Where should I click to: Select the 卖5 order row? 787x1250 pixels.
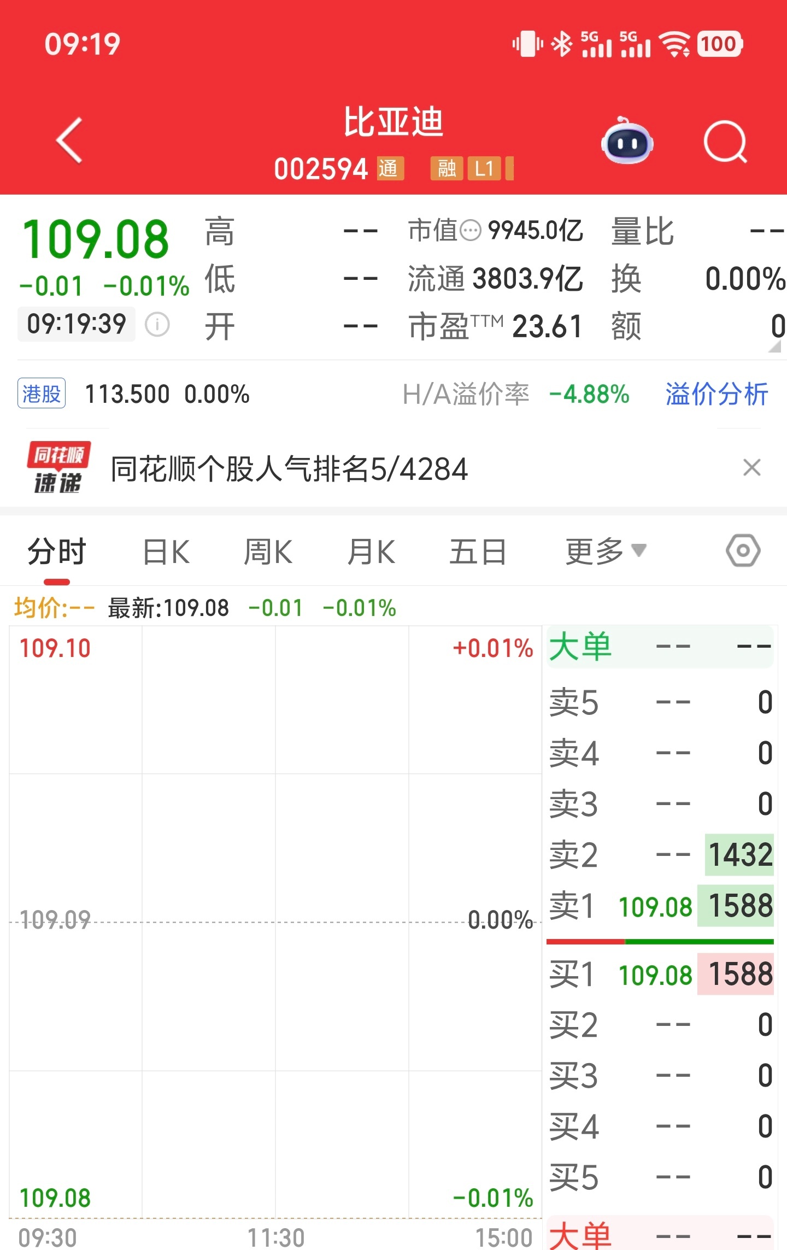click(x=660, y=702)
